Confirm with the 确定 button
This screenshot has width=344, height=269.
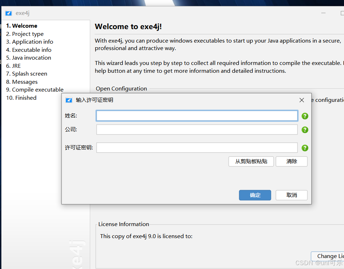click(x=255, y=195)
